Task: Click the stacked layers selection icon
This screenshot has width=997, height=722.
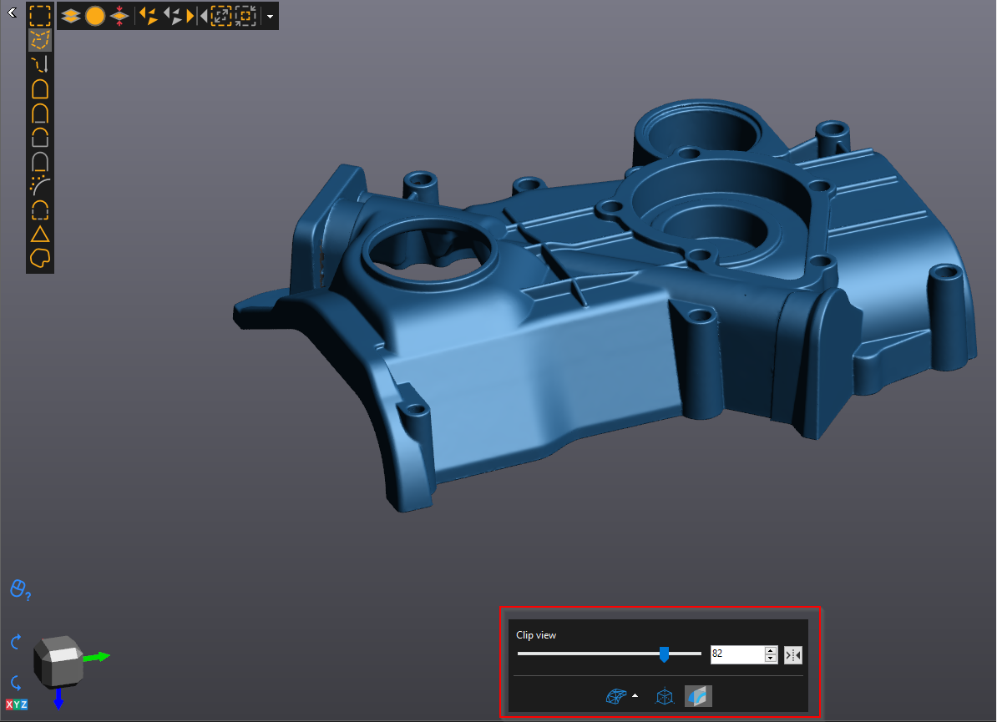Action: pos(71,15)
